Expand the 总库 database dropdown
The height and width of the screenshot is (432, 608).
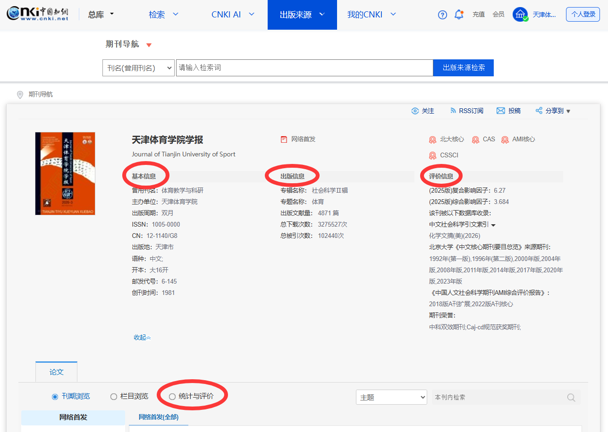pos(101,15)
